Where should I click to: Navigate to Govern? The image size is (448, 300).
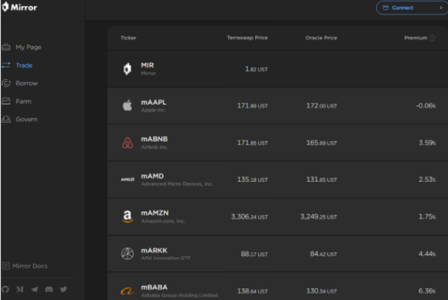coord(26,120)
